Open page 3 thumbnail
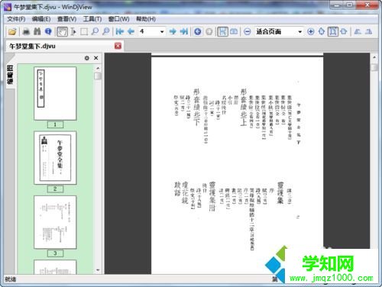The image size is (382, 287). point(55,222)
